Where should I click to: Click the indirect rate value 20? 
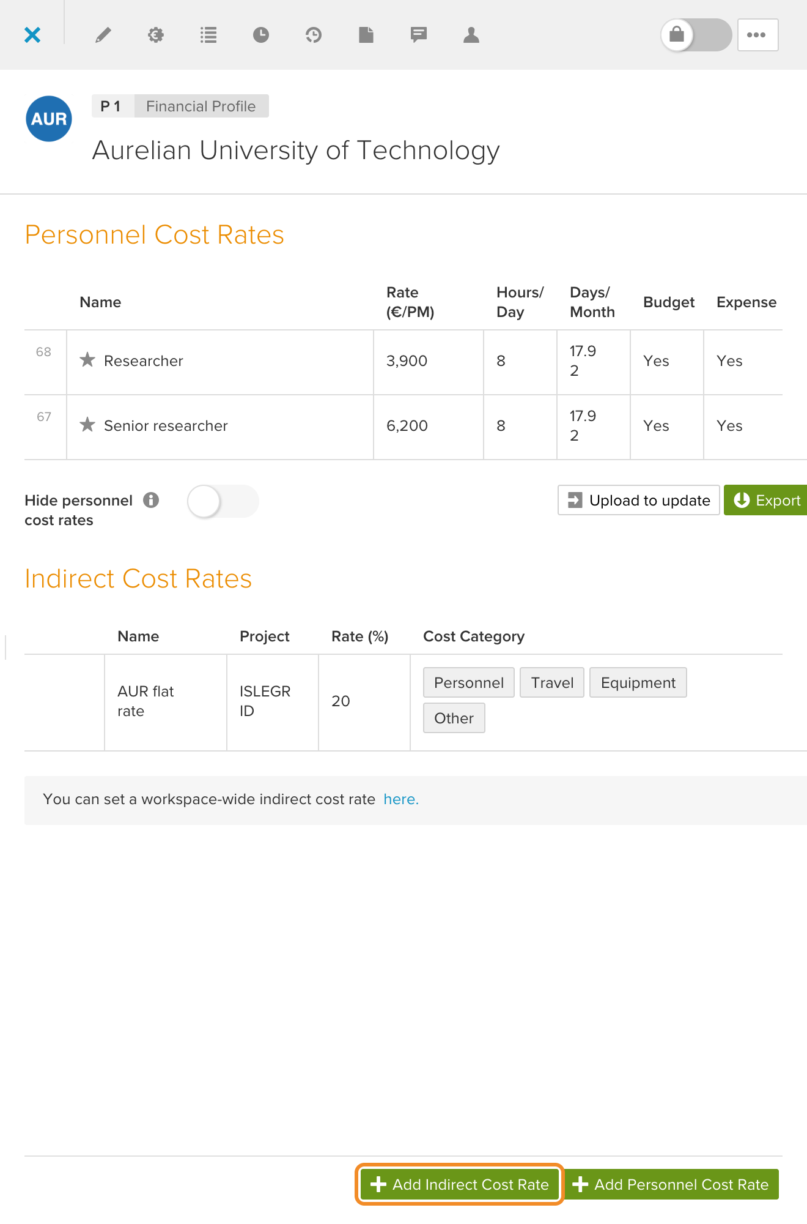pos(341,701)
